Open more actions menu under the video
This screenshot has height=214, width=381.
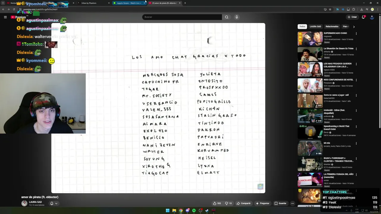[x=293, y=203]
